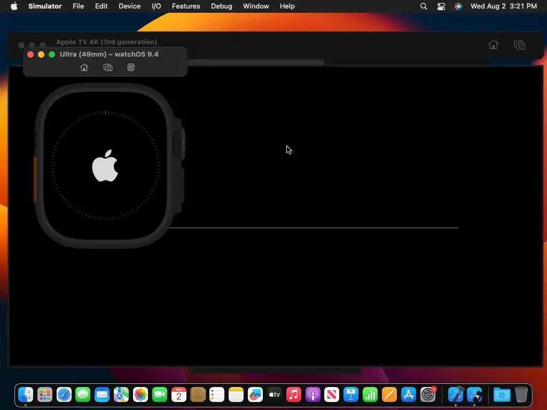Open the Debug menu
Screen dimensions: 547x410
(x=222, y=6)
